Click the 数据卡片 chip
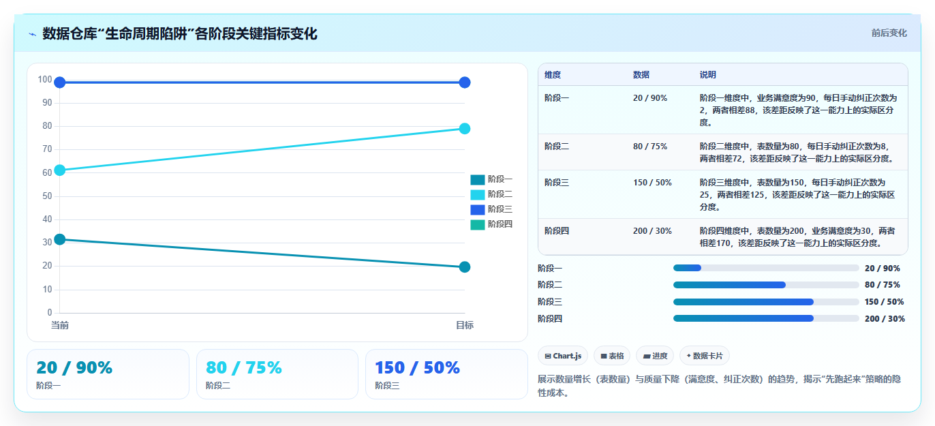This screenshot has width=935, height=426. click(705, 356)
